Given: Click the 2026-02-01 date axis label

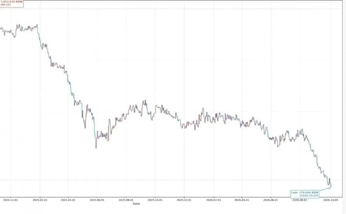Looking at the screenshot, I should (x=214, y=200).
